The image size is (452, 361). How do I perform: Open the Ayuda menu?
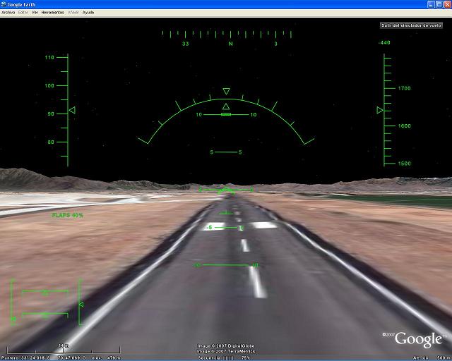coord(88,13)
